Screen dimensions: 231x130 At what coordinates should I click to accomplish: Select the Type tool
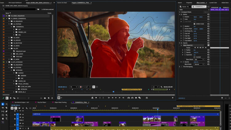click(x=6, y=119)
